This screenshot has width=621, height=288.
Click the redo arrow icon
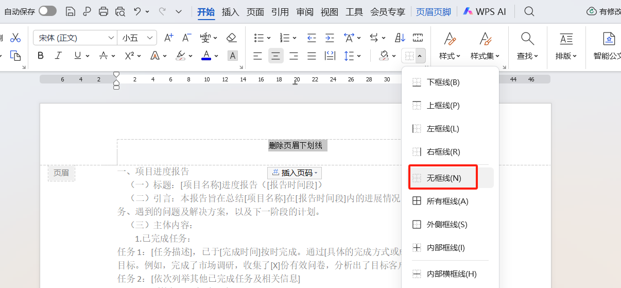[x=162, y=11]
